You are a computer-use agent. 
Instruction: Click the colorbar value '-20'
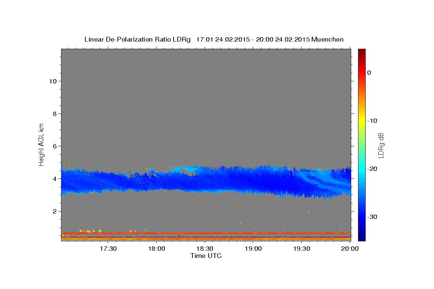point(373,169)
